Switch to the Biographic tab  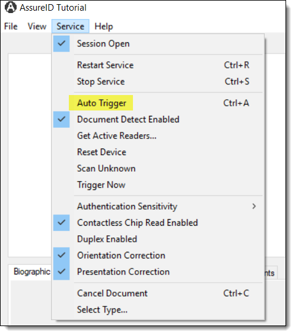(x=31, y=272)
